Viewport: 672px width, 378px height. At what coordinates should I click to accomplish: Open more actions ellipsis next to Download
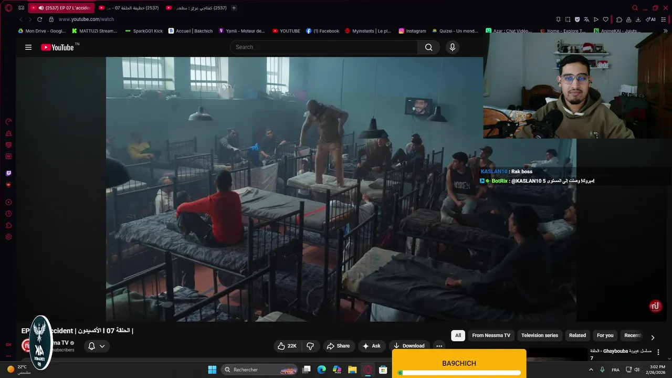pos(439,346)
